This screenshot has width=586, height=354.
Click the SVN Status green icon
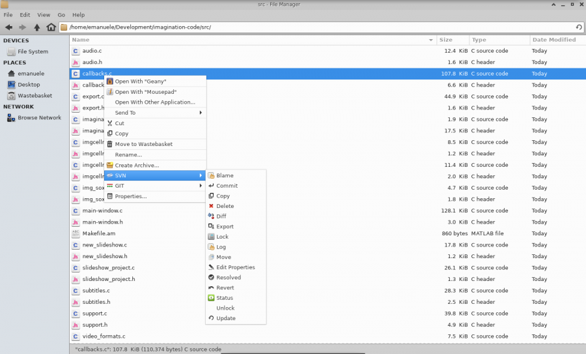(211, 298)
